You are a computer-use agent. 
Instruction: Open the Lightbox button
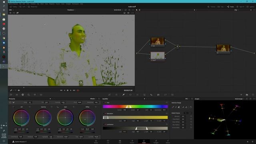coord(250,7)
